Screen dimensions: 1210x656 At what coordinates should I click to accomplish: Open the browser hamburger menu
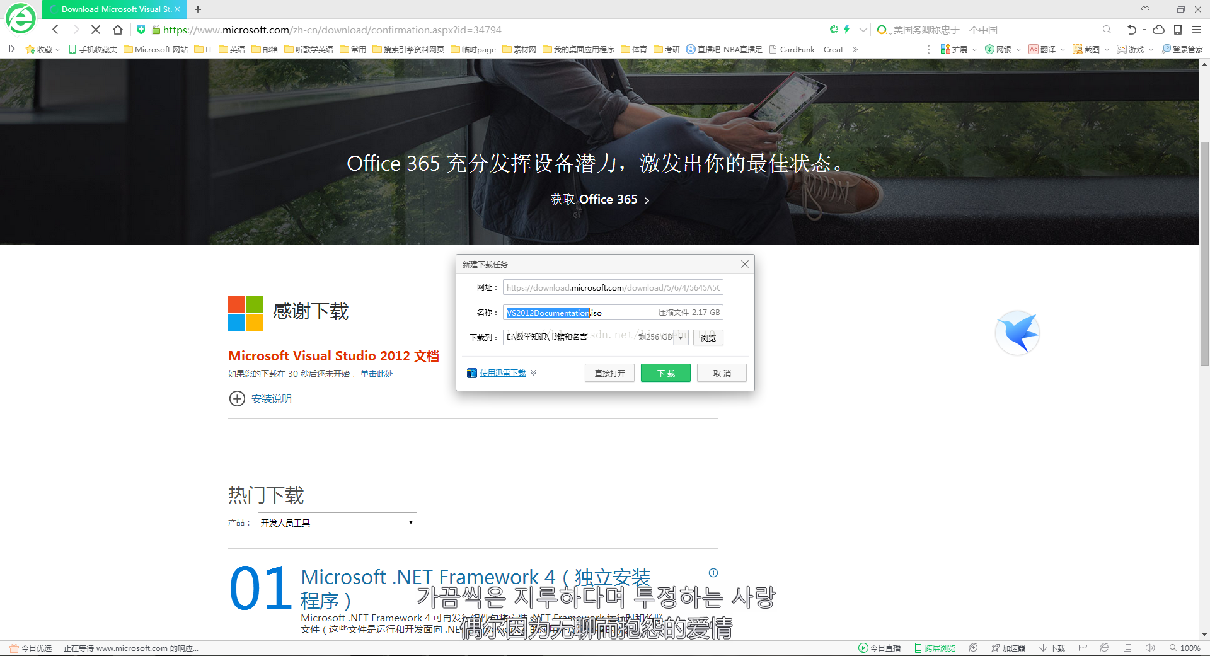(x=1197, y=30)
